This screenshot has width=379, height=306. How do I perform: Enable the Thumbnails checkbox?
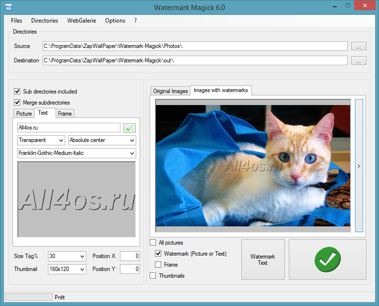coord(153,276)
